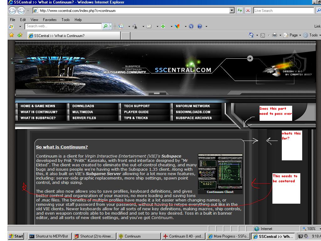This screenshot has height=241, width=321.
Task: Focus the Search web toolbar field
Action: 63,26
